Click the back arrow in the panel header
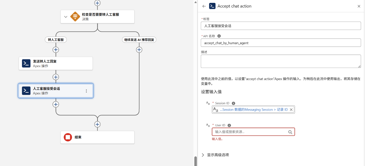Screen dimensions: 365x166 [204, 6]
